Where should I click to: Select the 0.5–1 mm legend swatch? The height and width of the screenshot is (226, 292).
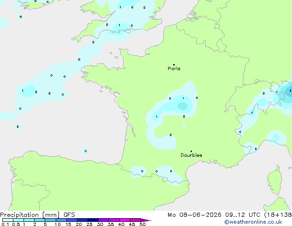click(x=18, y=220)
